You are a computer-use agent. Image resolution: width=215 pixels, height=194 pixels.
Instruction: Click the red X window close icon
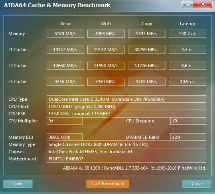click(203, 4)
